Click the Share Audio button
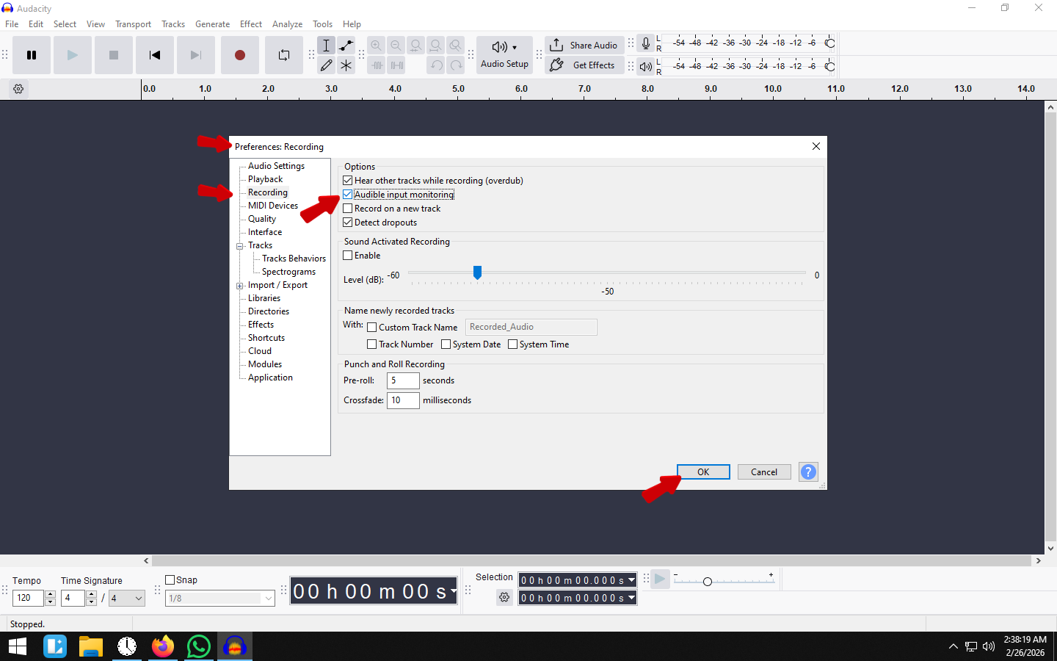This screenshot has height=661, width=1057. [x=584, y=46]
